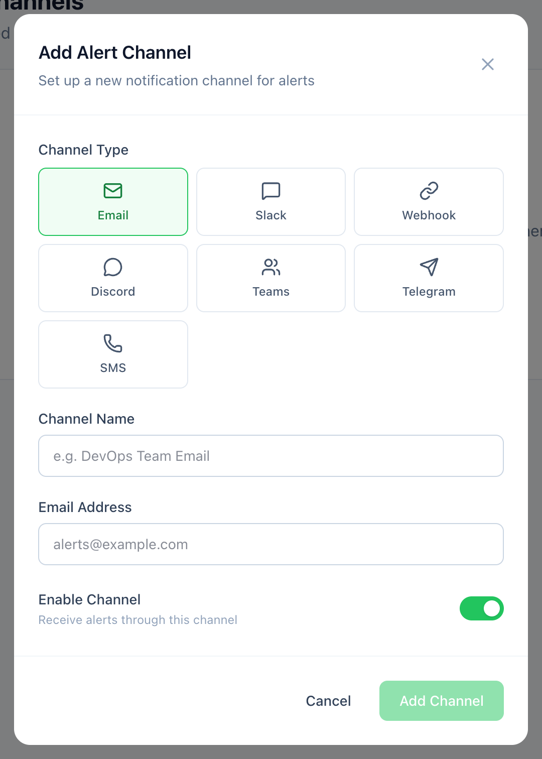Click the envelope Email icon
This screenshot has width=542, height=759.
point(113,191)
